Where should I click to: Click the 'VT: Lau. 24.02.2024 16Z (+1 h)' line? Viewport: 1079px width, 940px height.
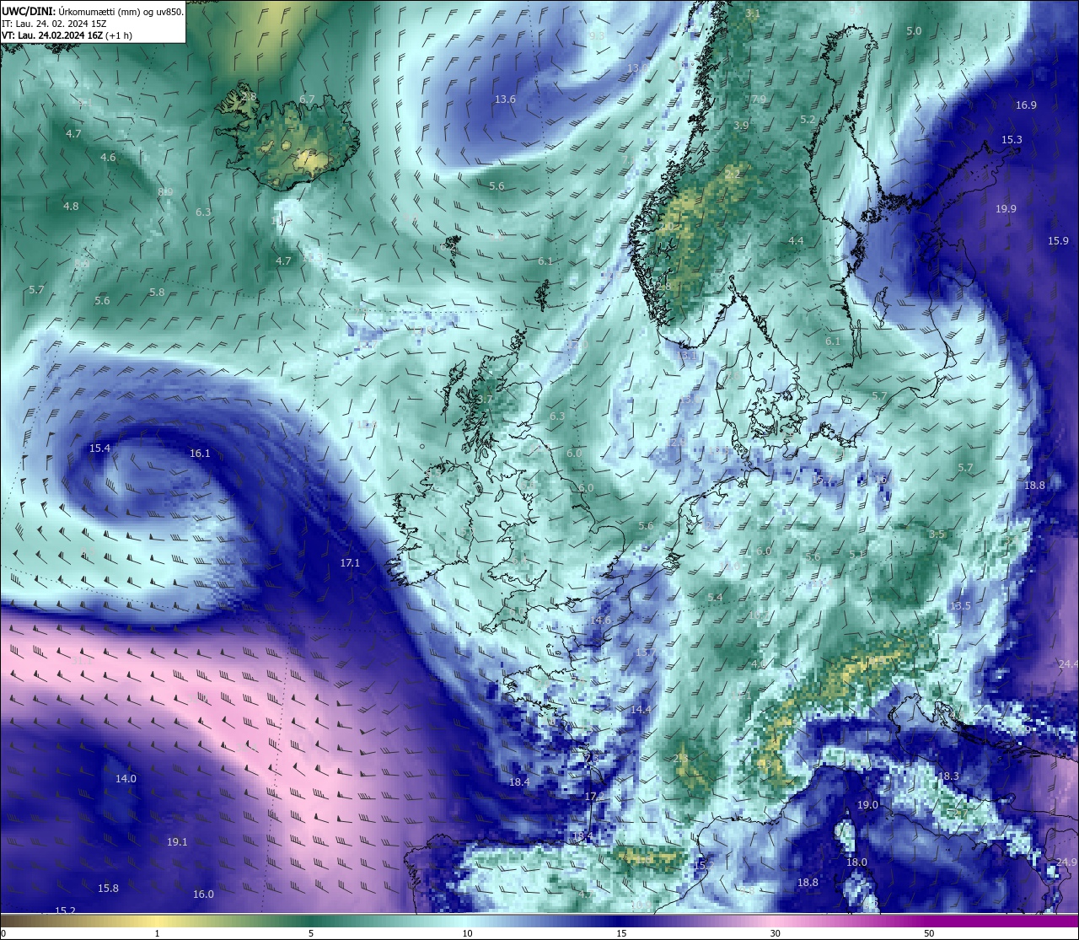[x=67, y=35]
